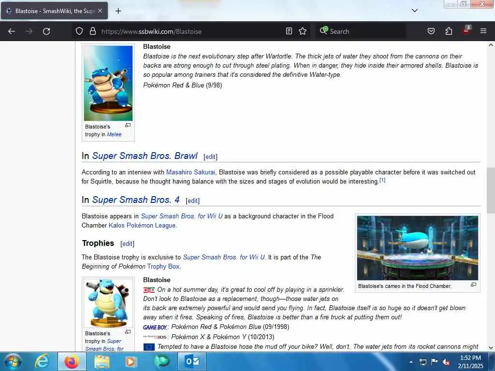Screen dimensions: 495x371
Task: Click the European Union flag icon
Action: (x=149, y=347)
